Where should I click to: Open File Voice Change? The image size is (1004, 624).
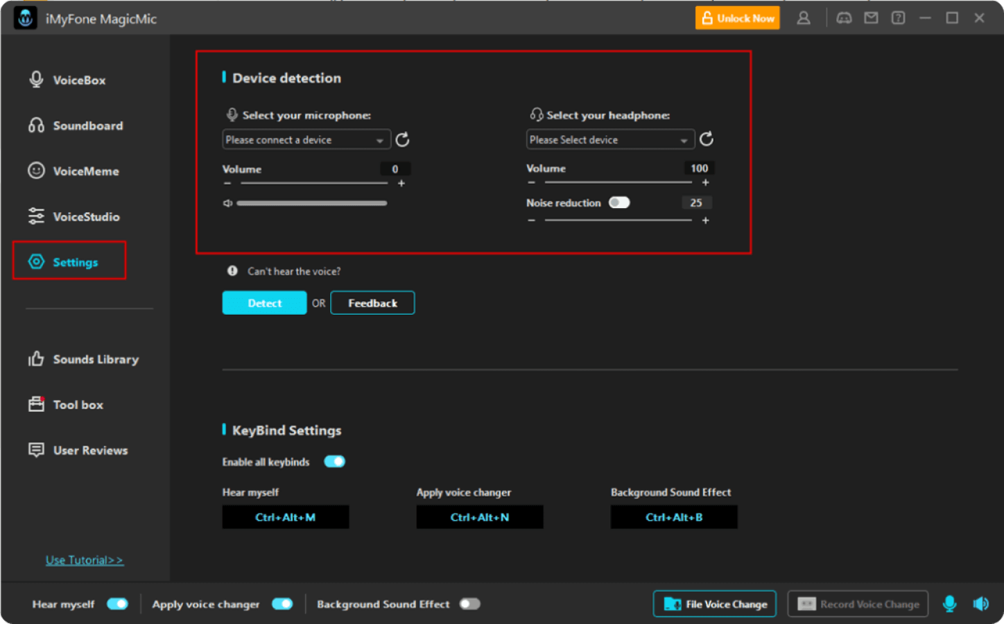tap(715, 604)
